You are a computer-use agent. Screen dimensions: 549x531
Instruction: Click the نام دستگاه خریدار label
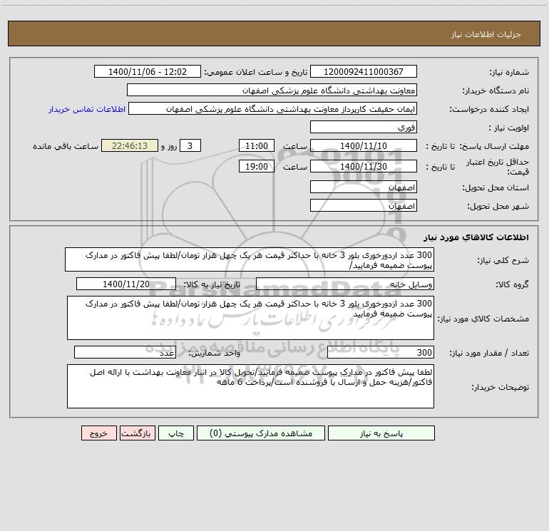[496, 91]
